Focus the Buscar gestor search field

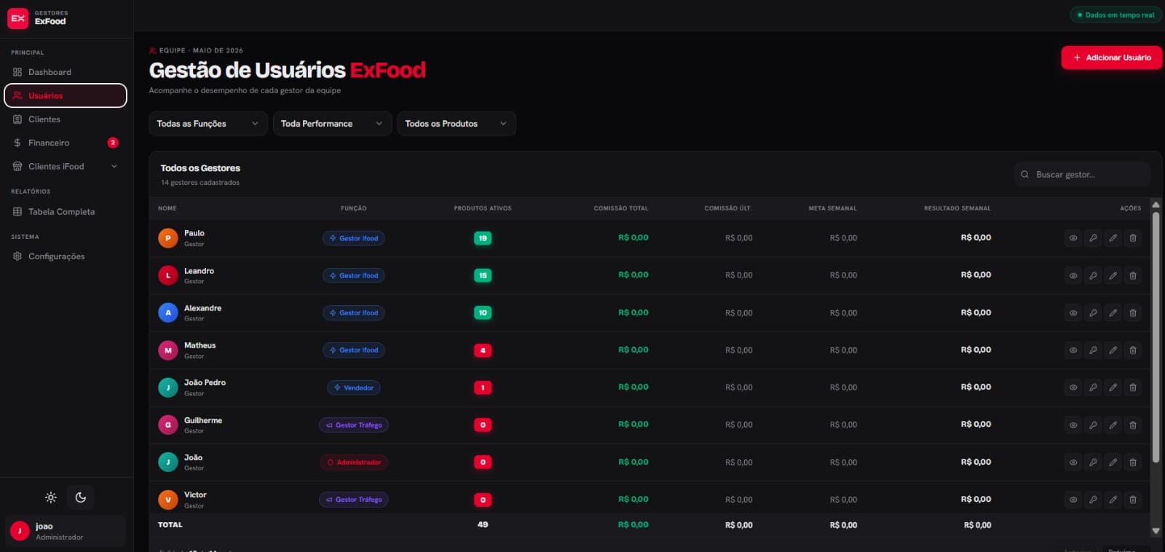coord(1083,175)
